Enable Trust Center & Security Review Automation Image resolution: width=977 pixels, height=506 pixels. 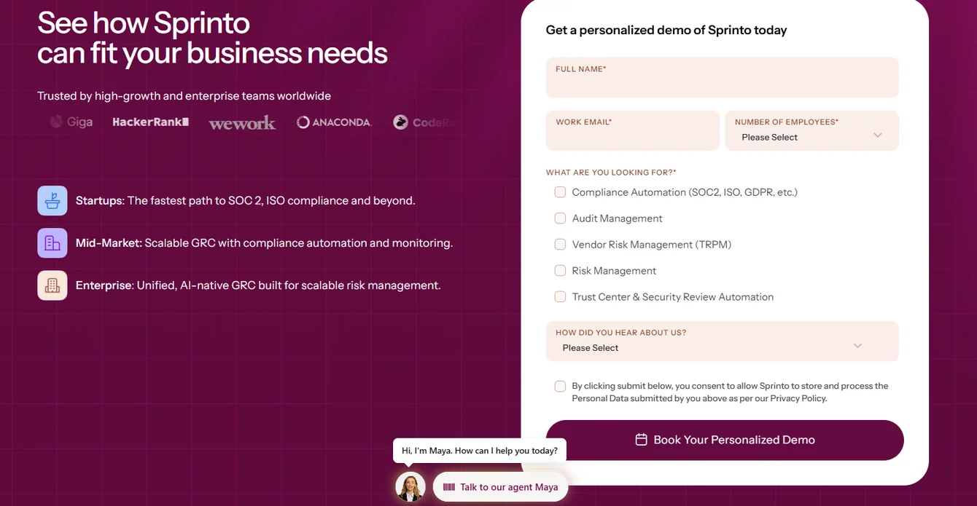coord(560,297)
